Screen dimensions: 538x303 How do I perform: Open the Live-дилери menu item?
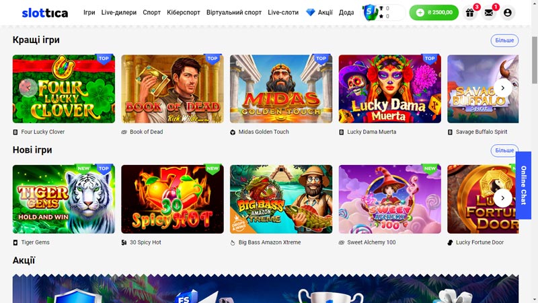coord(119,12)
